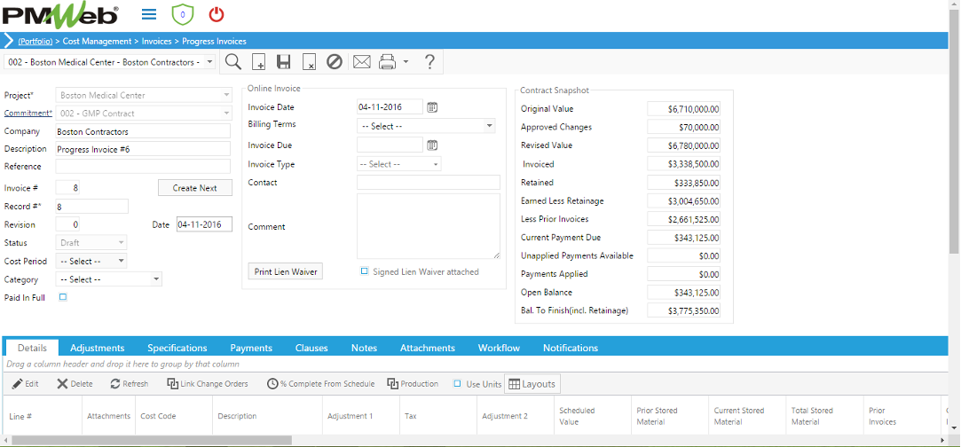The image size is (961, 447).
Task: Switch to the Notifications tab
Action: [571, 348]
